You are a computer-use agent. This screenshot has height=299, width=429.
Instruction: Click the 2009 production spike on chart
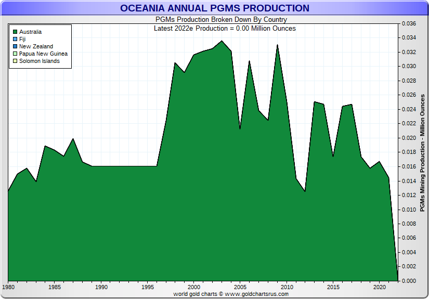[x=278, y=45]
